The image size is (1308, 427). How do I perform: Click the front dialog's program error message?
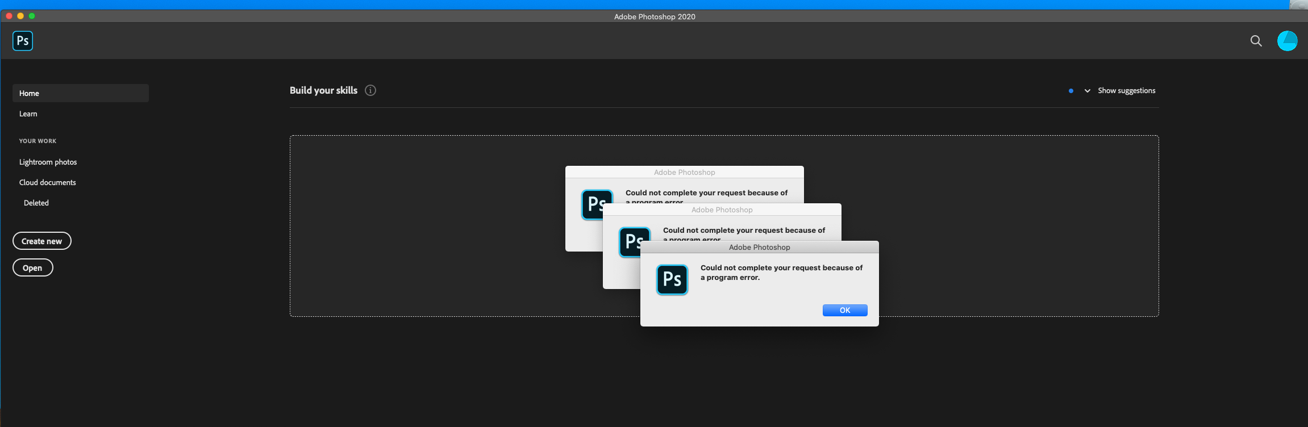[781, 273]
